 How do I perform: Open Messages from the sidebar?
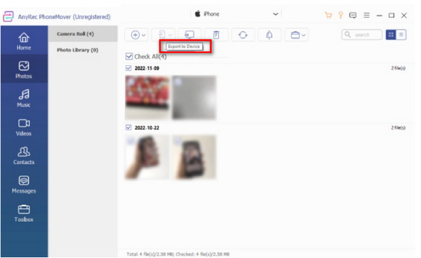click(24, 184)
